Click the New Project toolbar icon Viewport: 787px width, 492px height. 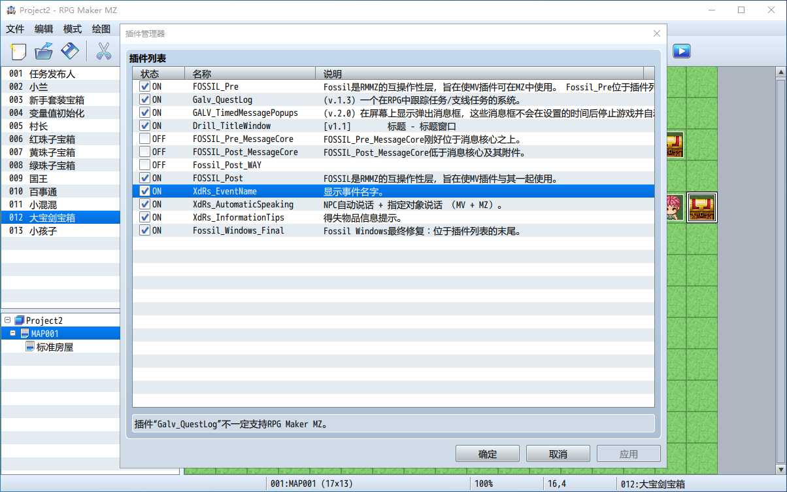tap(18, 51)
